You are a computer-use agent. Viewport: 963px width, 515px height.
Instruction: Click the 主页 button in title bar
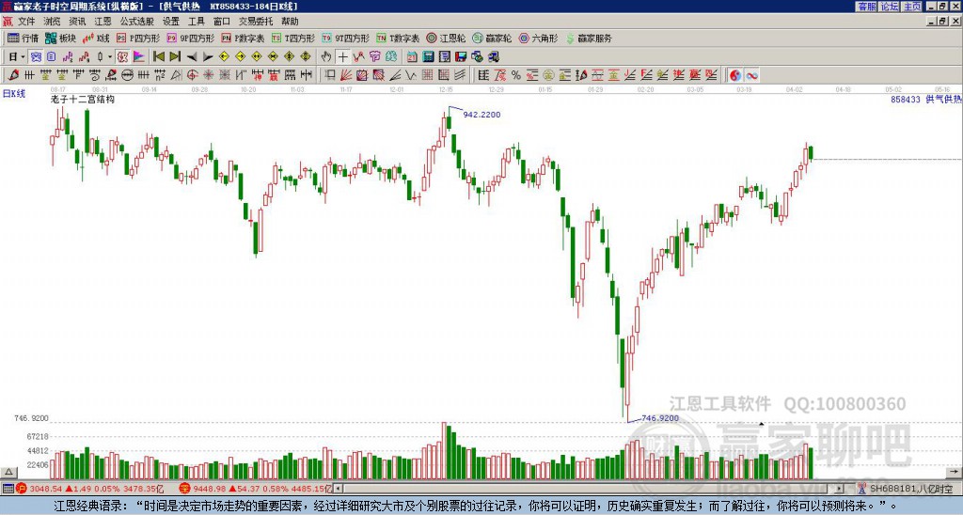[x=912, y=7]
